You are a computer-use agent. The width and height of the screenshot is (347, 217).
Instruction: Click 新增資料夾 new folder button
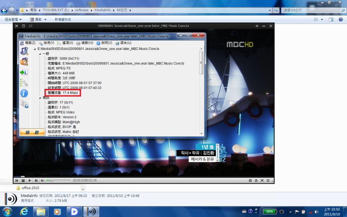pos(63,20)
